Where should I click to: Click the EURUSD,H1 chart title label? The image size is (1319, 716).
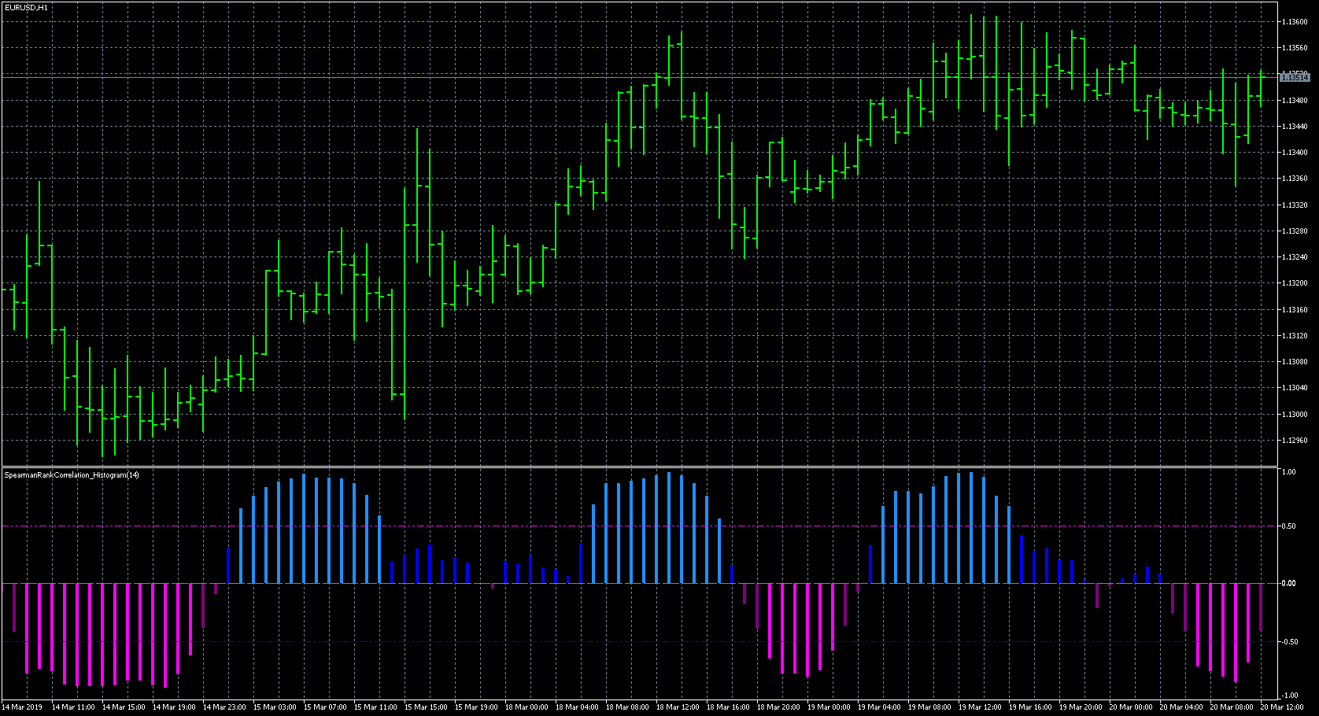[26, 7]
